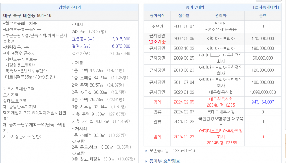Click the 권리자 column header
Viewport: 286px width, 163px height.
click(221, 16)
